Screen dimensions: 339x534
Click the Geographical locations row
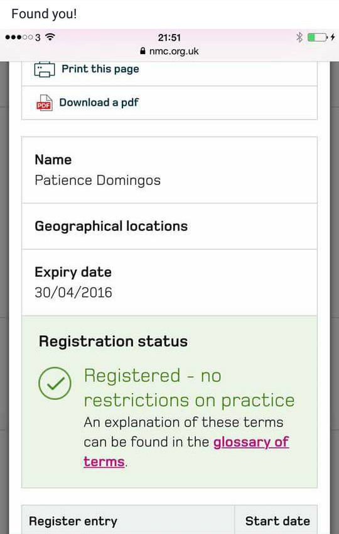coord(169,226)
